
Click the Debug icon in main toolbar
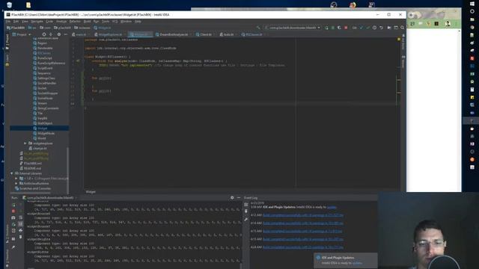pyautogui.click(x=333, y=28)
